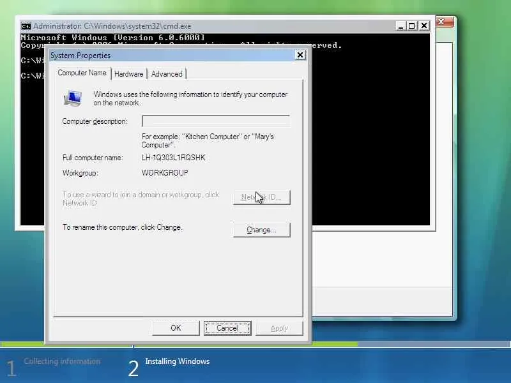Open the Advanced tab
Screen dimensions: 511x383
167,74
